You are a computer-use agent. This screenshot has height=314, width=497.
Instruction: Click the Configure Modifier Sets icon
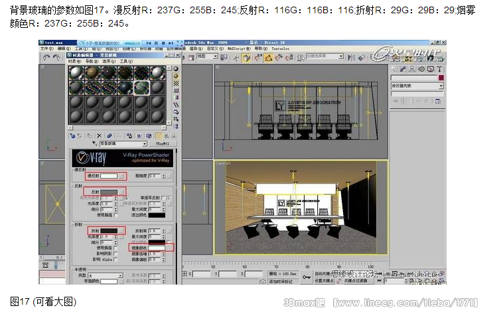[438, 101]
